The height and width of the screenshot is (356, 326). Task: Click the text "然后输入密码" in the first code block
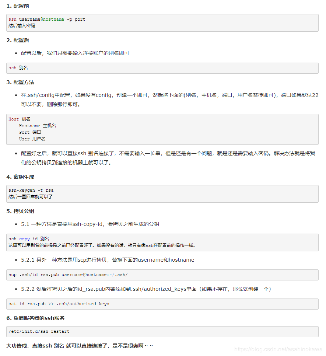pos(22,26)
